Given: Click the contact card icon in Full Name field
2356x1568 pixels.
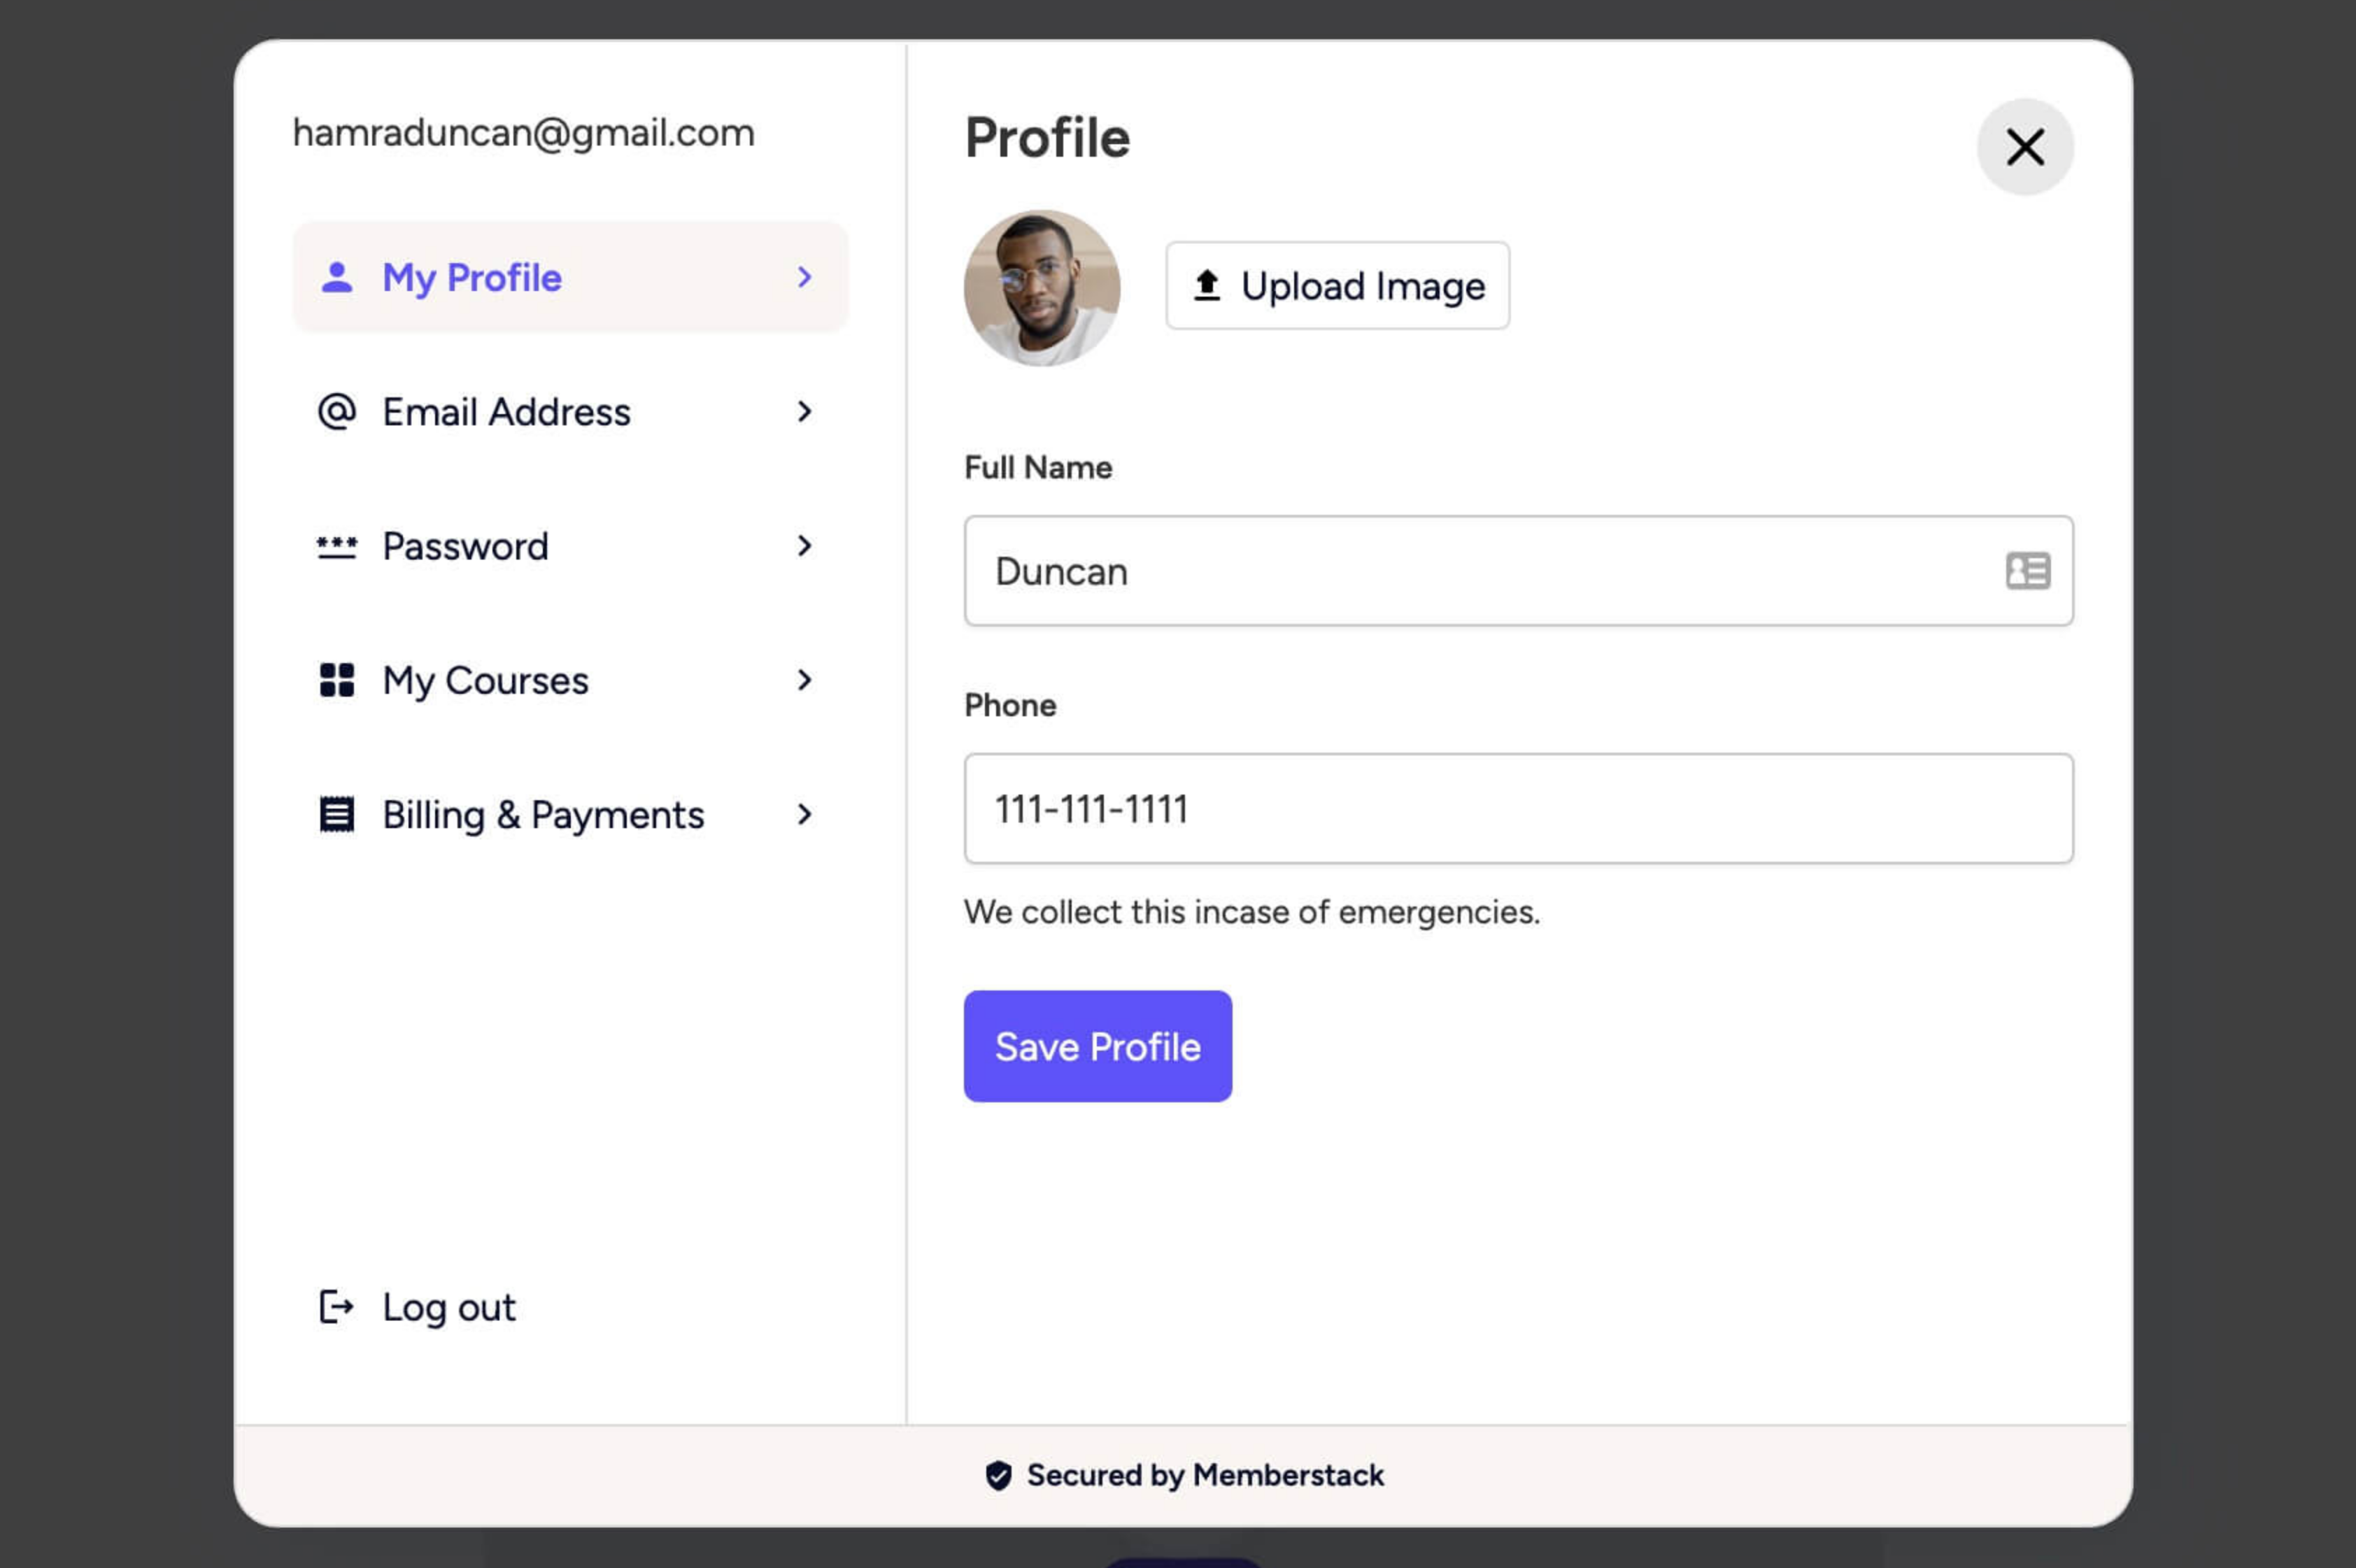Looking at the screenshot, I should click(x=2027, y=570).
